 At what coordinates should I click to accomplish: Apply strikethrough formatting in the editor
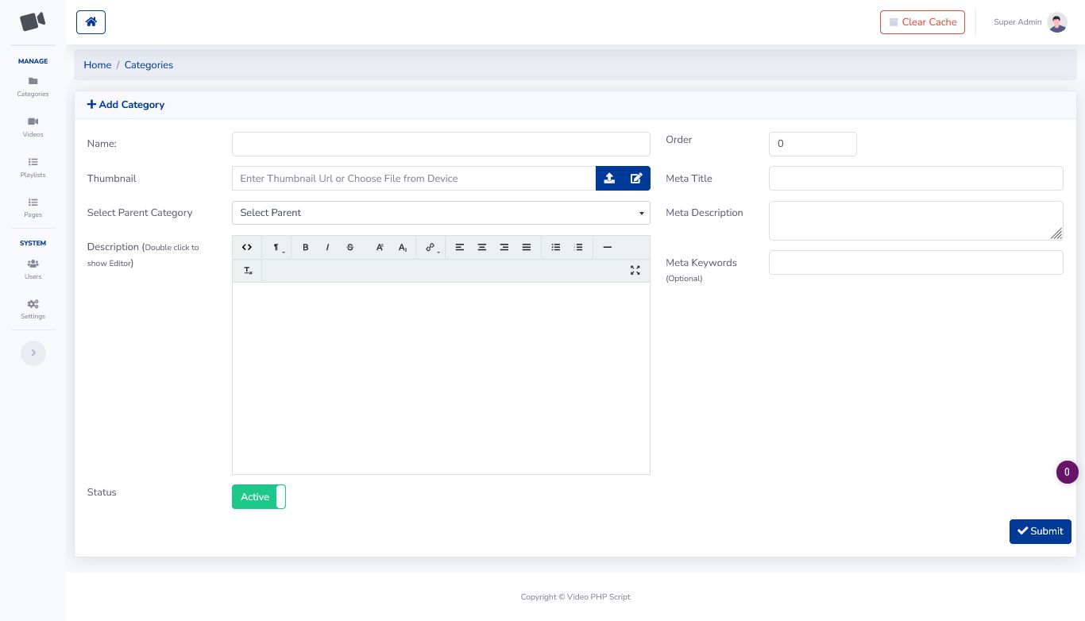point(350,248)
